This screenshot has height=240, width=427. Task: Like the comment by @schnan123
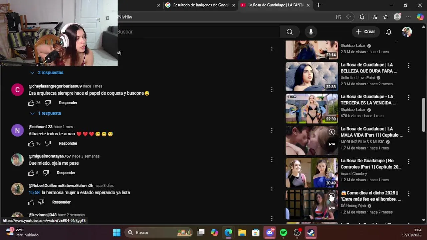[x=31, y=144]
